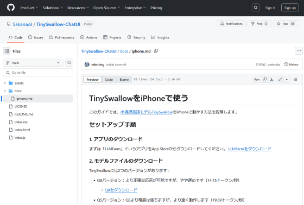Viewport: 304px width, 205px height.
Task: Open the Projects tab
Action: point(112,37)
